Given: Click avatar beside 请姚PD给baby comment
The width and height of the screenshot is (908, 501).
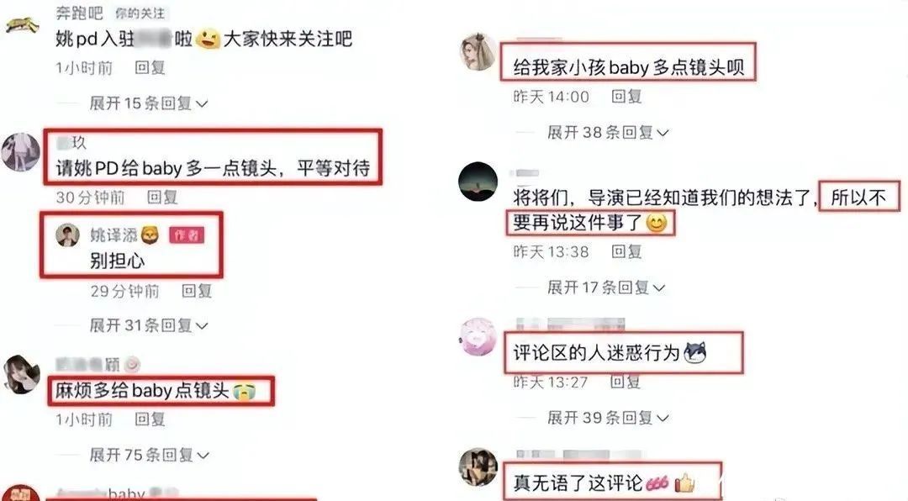Looking at the screenshot, I should coord(21,152).
